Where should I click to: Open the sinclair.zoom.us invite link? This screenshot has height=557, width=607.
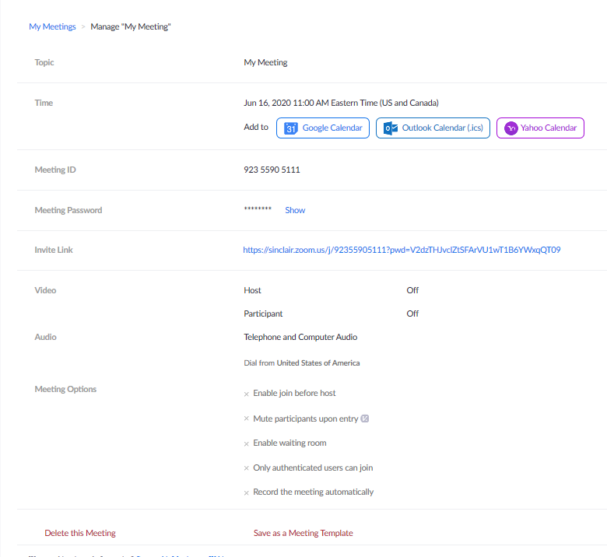[x=402, y=250]
